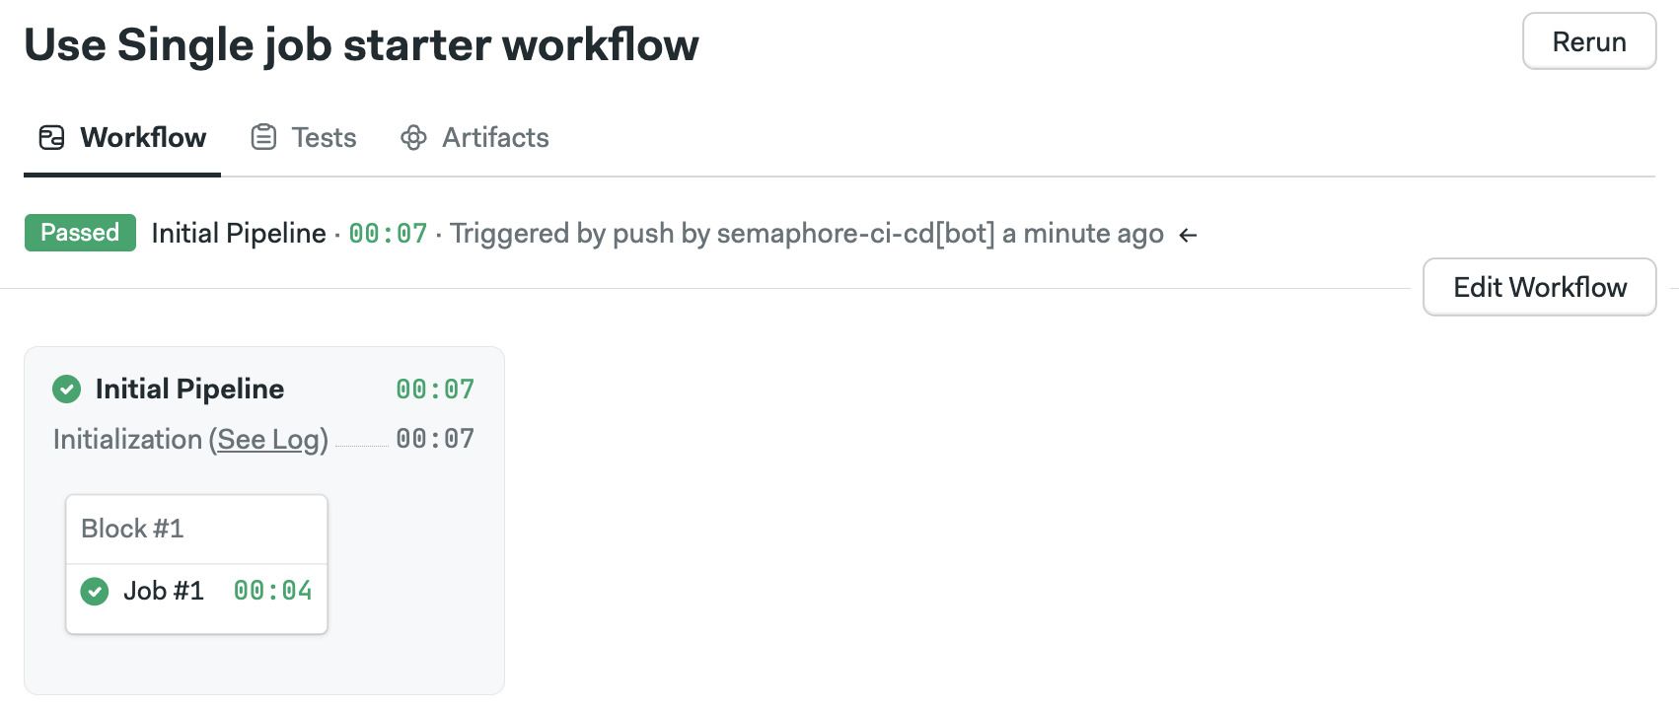The width and height of the screenshot is (1679, 710).
Task: Click the Initial Pipeline card title
Action: (189, 389)
